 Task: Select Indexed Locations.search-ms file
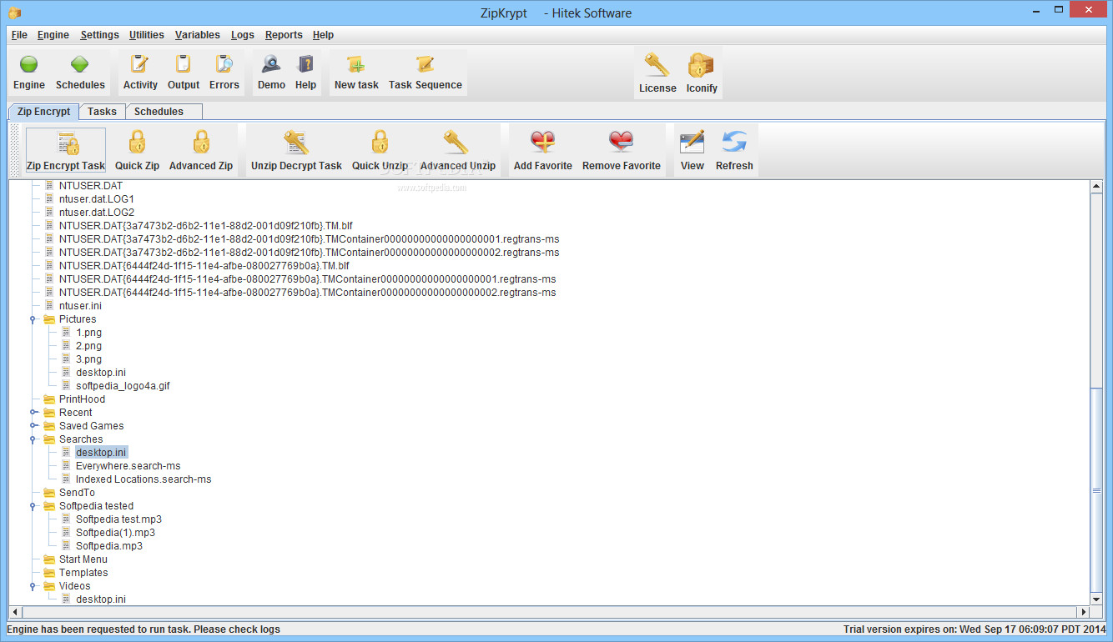[144, 479]
